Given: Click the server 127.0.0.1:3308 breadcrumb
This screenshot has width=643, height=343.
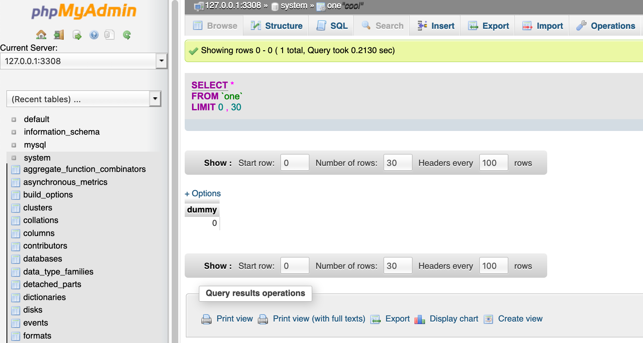Looking at the screenshot, I should [x=233, y=6].
